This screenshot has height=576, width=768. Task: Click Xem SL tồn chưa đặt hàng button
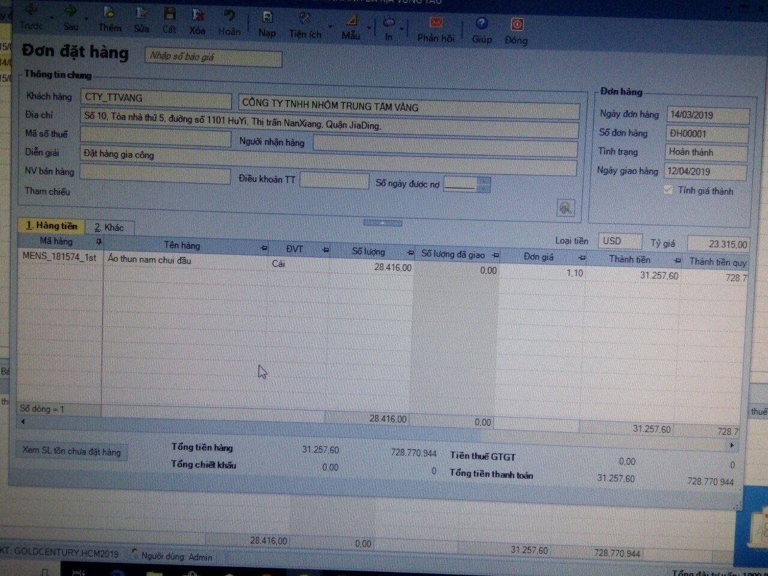coord(71,451)
